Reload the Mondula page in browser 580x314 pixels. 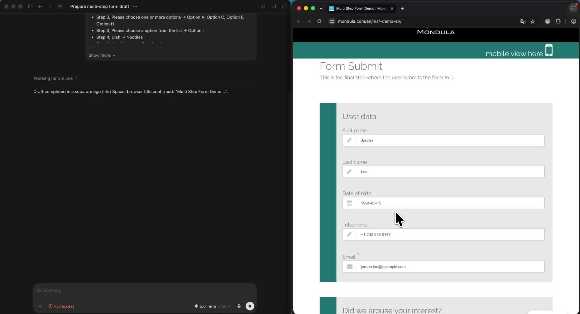(319, 21)
